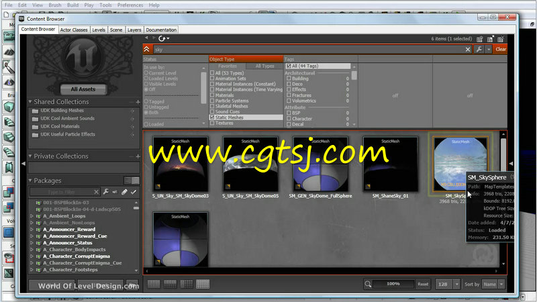This screenshot has width=537, height=302.
Task: Switch to the Actor Classes tab
Action: coord(74,30)
